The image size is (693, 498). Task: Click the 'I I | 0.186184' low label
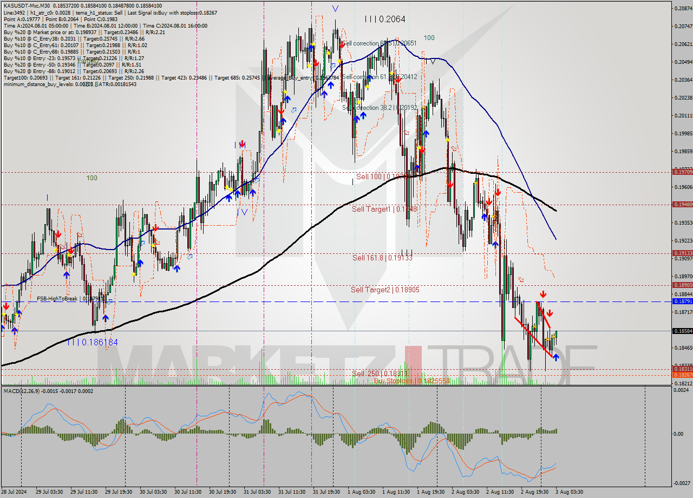click(x=92, y=342)
